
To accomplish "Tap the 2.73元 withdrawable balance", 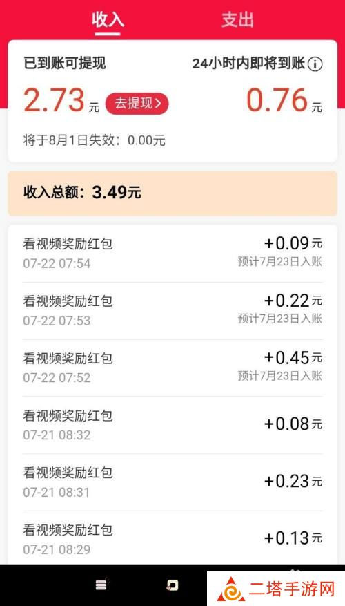I will pos(61,100).
